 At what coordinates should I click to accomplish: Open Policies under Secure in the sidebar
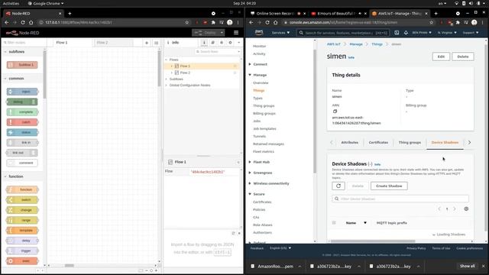[259, 209]
